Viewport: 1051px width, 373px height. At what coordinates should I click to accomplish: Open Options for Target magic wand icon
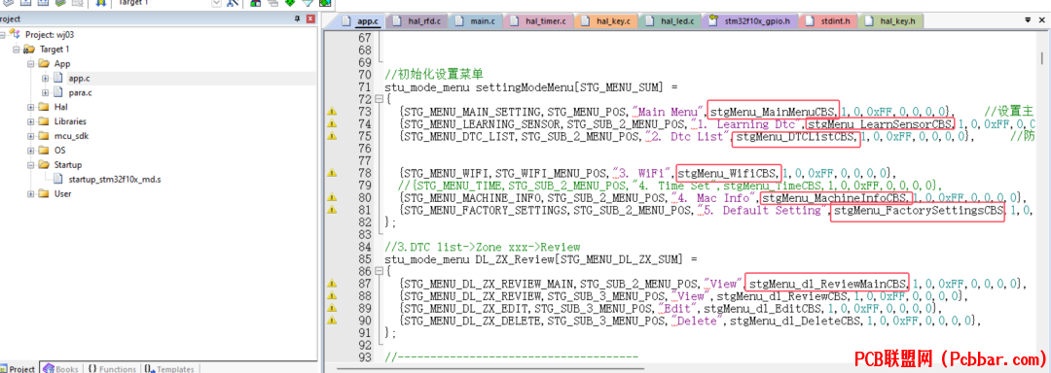point(233,3)
